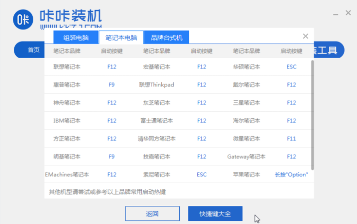Select the 明基笔记本 brand cell
Image resolution: width=357 pixels, height=224 pixels.
point(67,157)
